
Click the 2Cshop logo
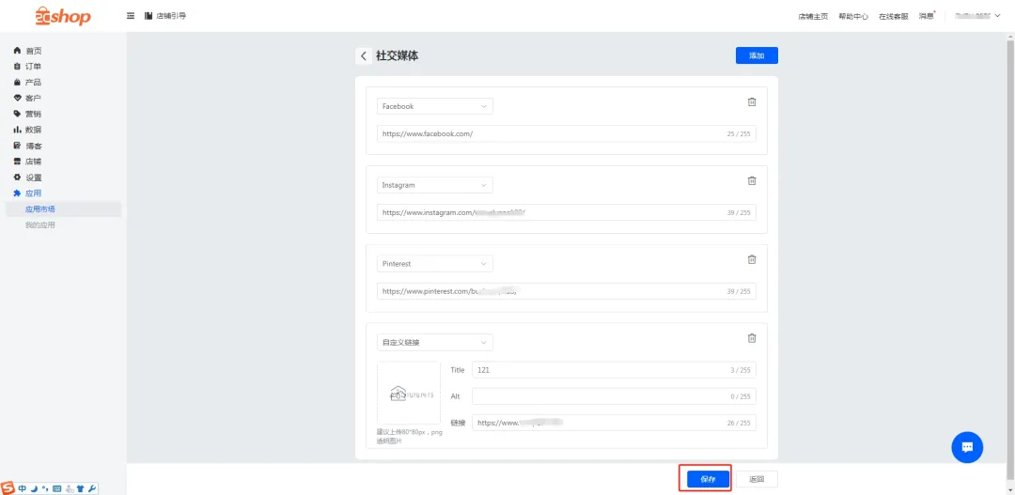point(64,16)
